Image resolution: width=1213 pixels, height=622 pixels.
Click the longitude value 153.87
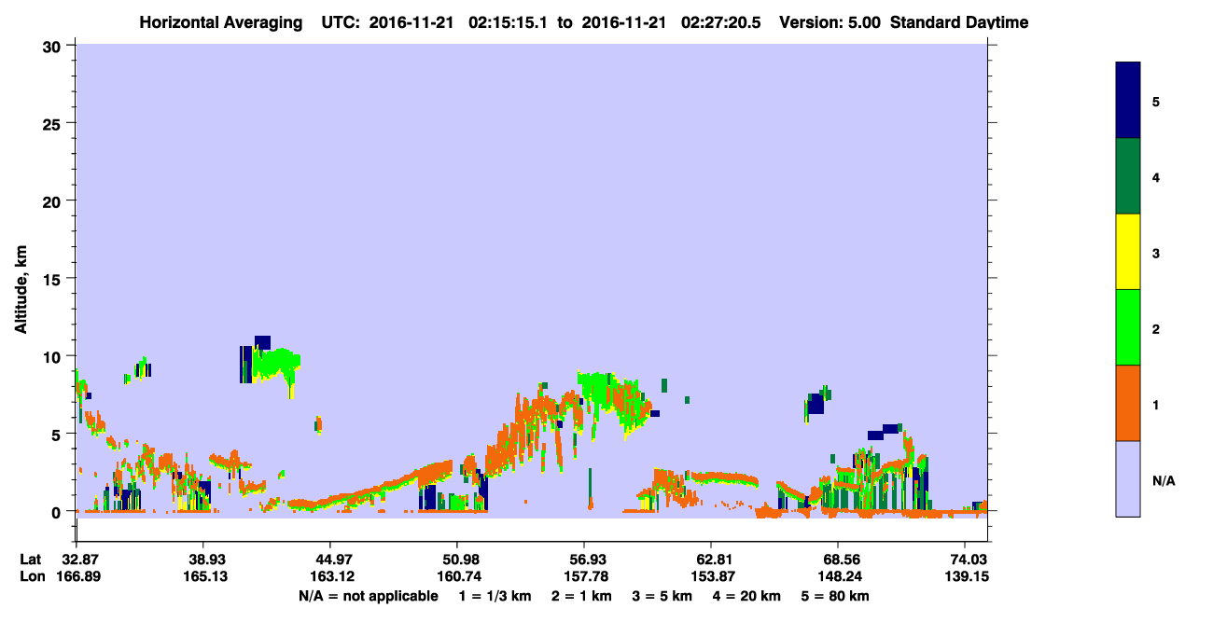pyautogui.click(x=711, y=576)
